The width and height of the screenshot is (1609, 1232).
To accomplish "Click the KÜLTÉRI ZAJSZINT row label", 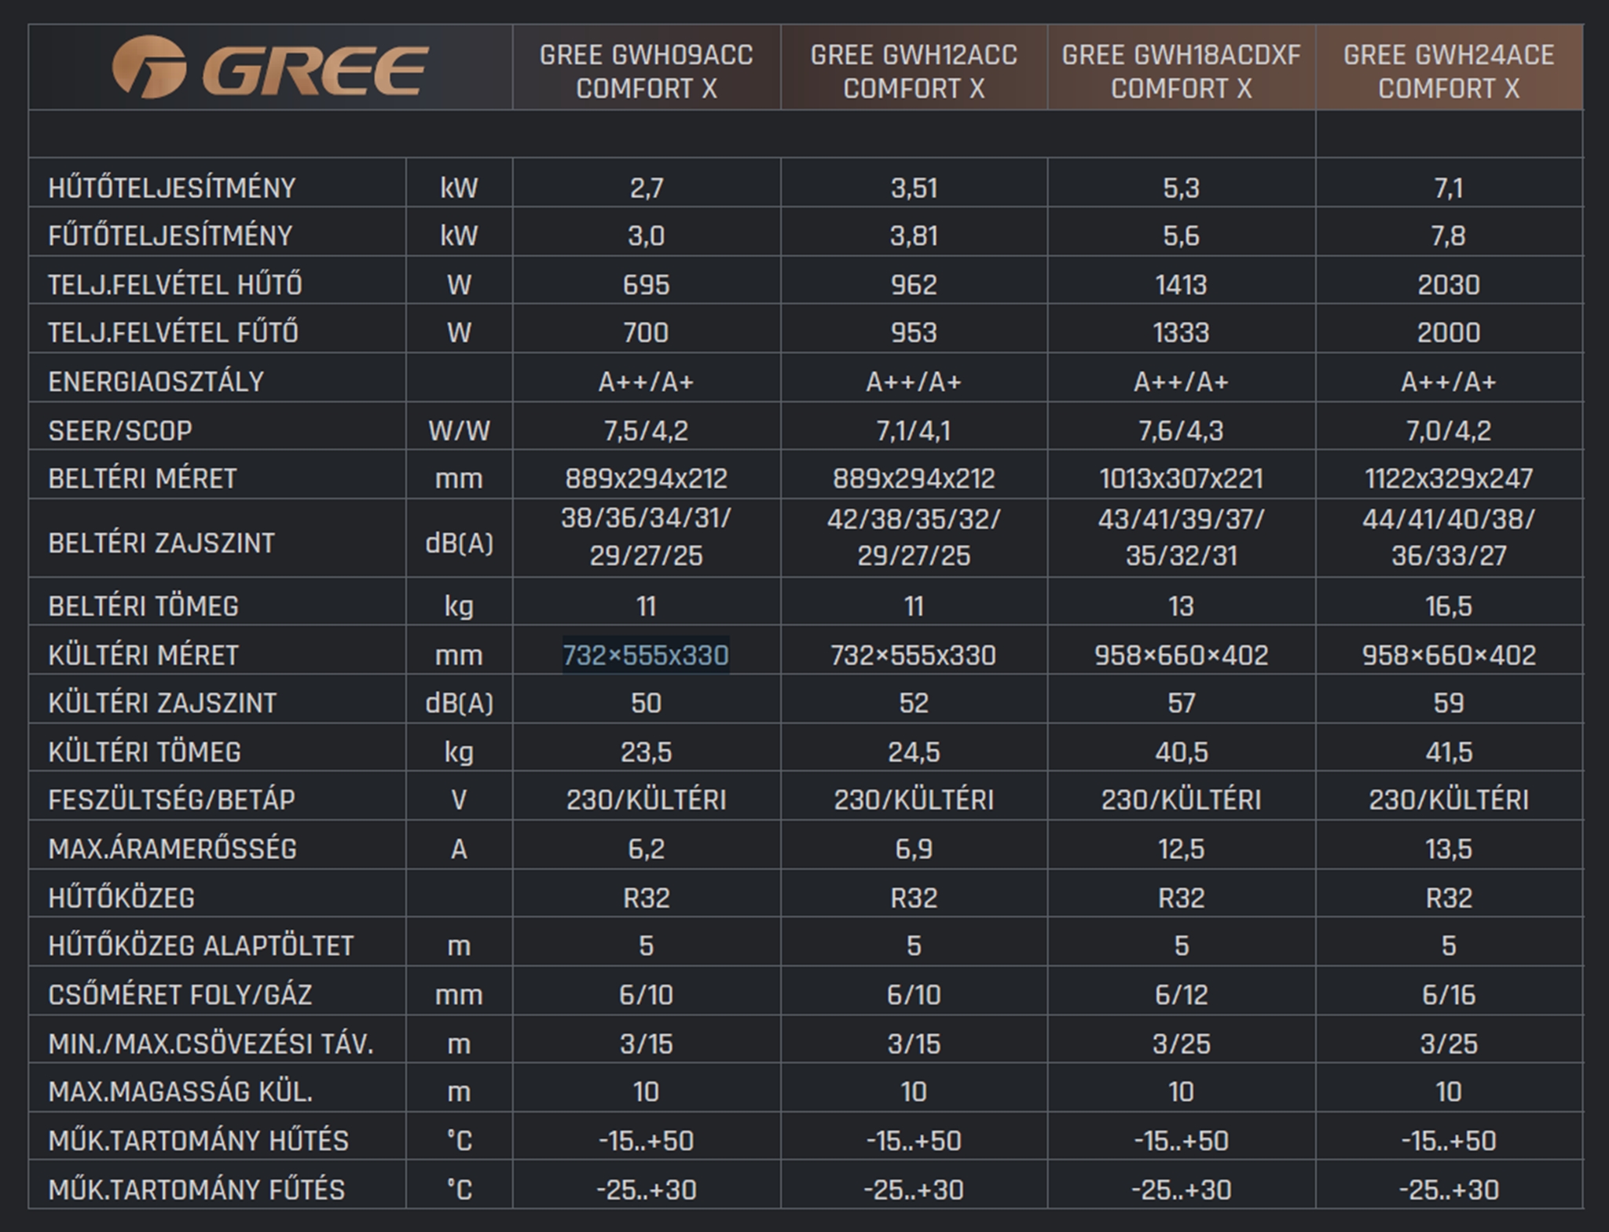I will 163,703.
